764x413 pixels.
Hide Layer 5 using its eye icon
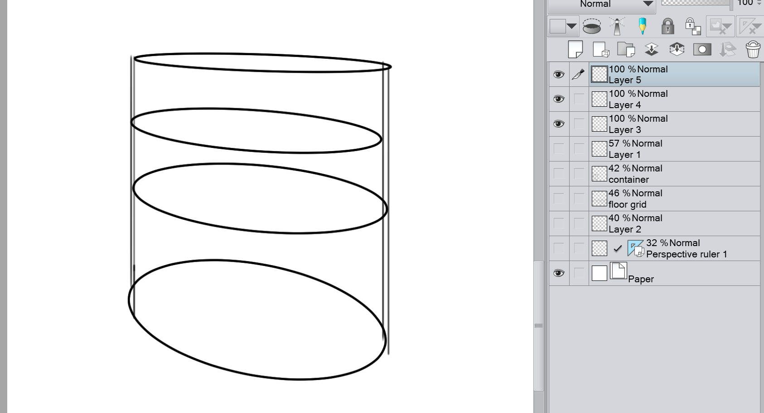click(559, 75)
